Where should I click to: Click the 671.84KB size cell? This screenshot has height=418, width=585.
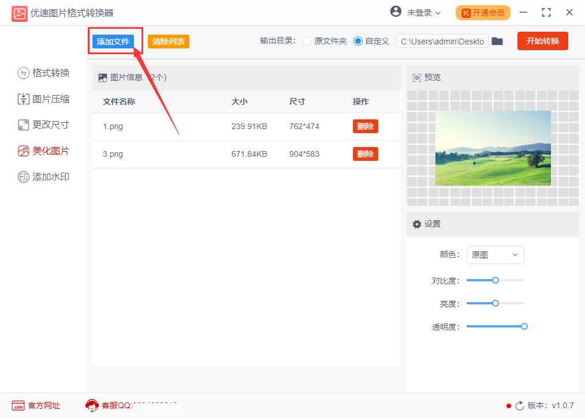[x=249, y=155]
